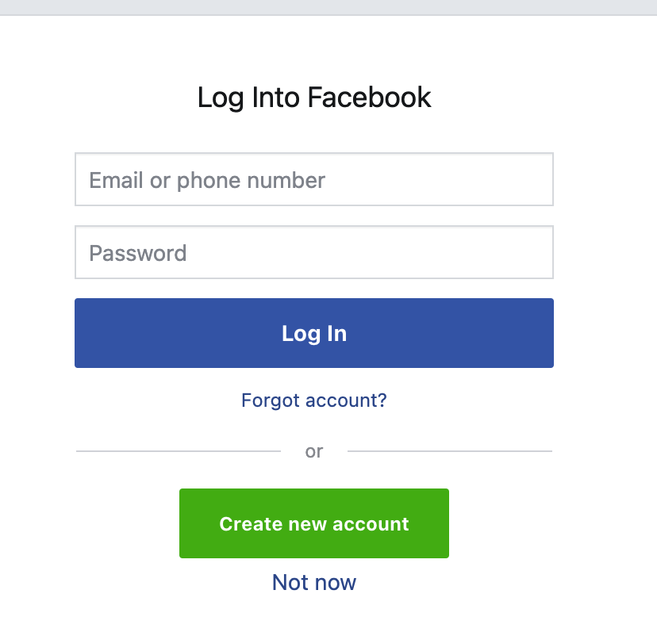Start account recovery with Forgot account
Screen dimensions: 657x636
tap(313, 400)
